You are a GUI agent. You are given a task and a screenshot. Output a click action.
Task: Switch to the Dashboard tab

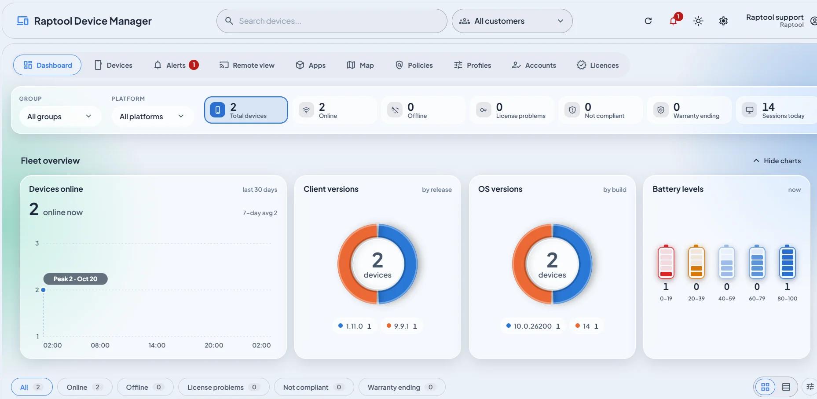tap(48, 65)
